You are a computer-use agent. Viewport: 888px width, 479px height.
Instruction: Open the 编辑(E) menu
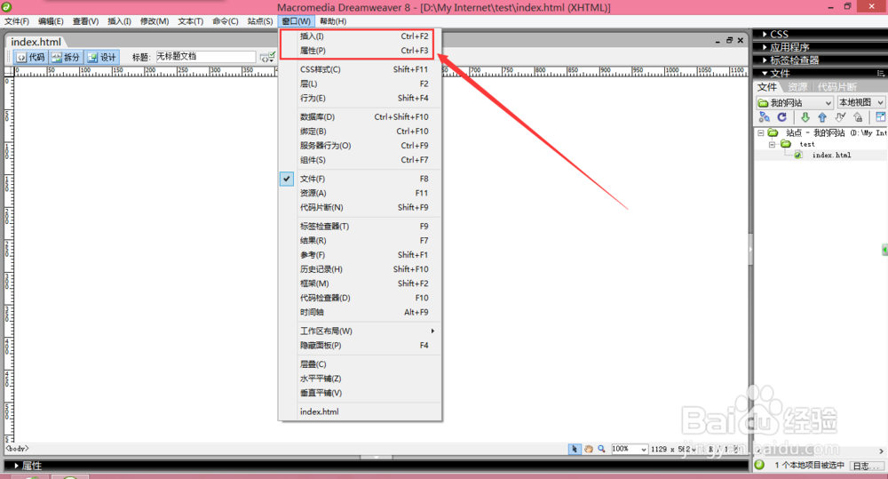tap(51, 21)
